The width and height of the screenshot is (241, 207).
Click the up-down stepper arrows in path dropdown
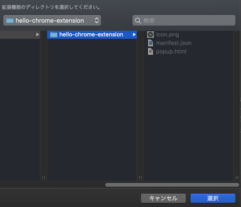[x=96, y=20]
